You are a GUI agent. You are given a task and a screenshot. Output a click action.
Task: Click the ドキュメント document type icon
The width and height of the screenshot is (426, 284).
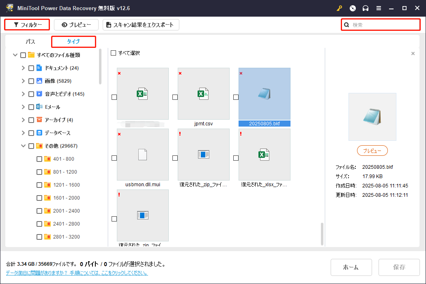[x=39, y=68]
